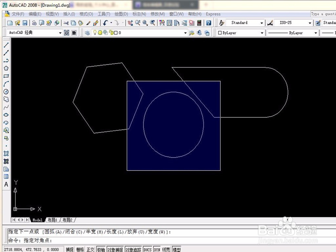336x252 pixels.
Task: Open the AutoCAD 经典 workspace dropdown
Action: [60, 33]
